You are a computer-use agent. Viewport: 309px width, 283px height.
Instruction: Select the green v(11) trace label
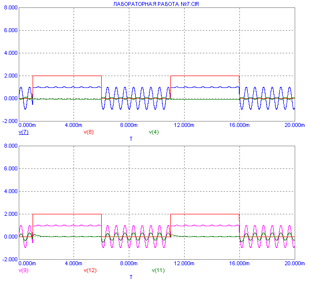[x=158, y=270]
